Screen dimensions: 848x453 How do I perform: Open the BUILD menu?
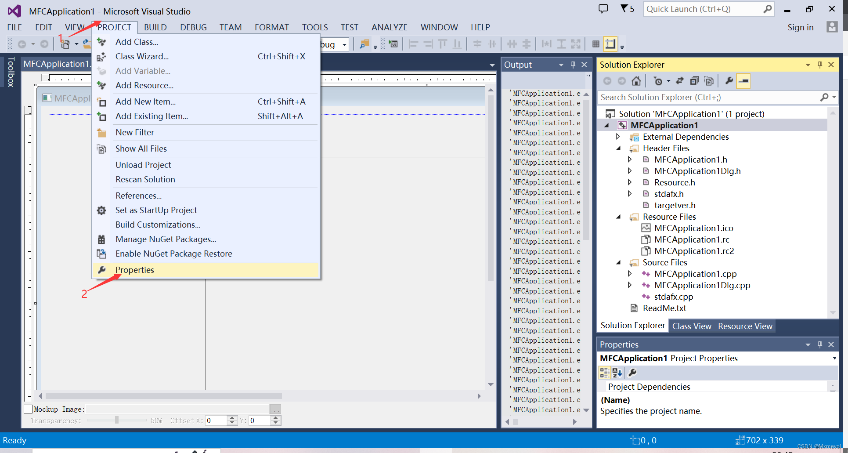155,27
